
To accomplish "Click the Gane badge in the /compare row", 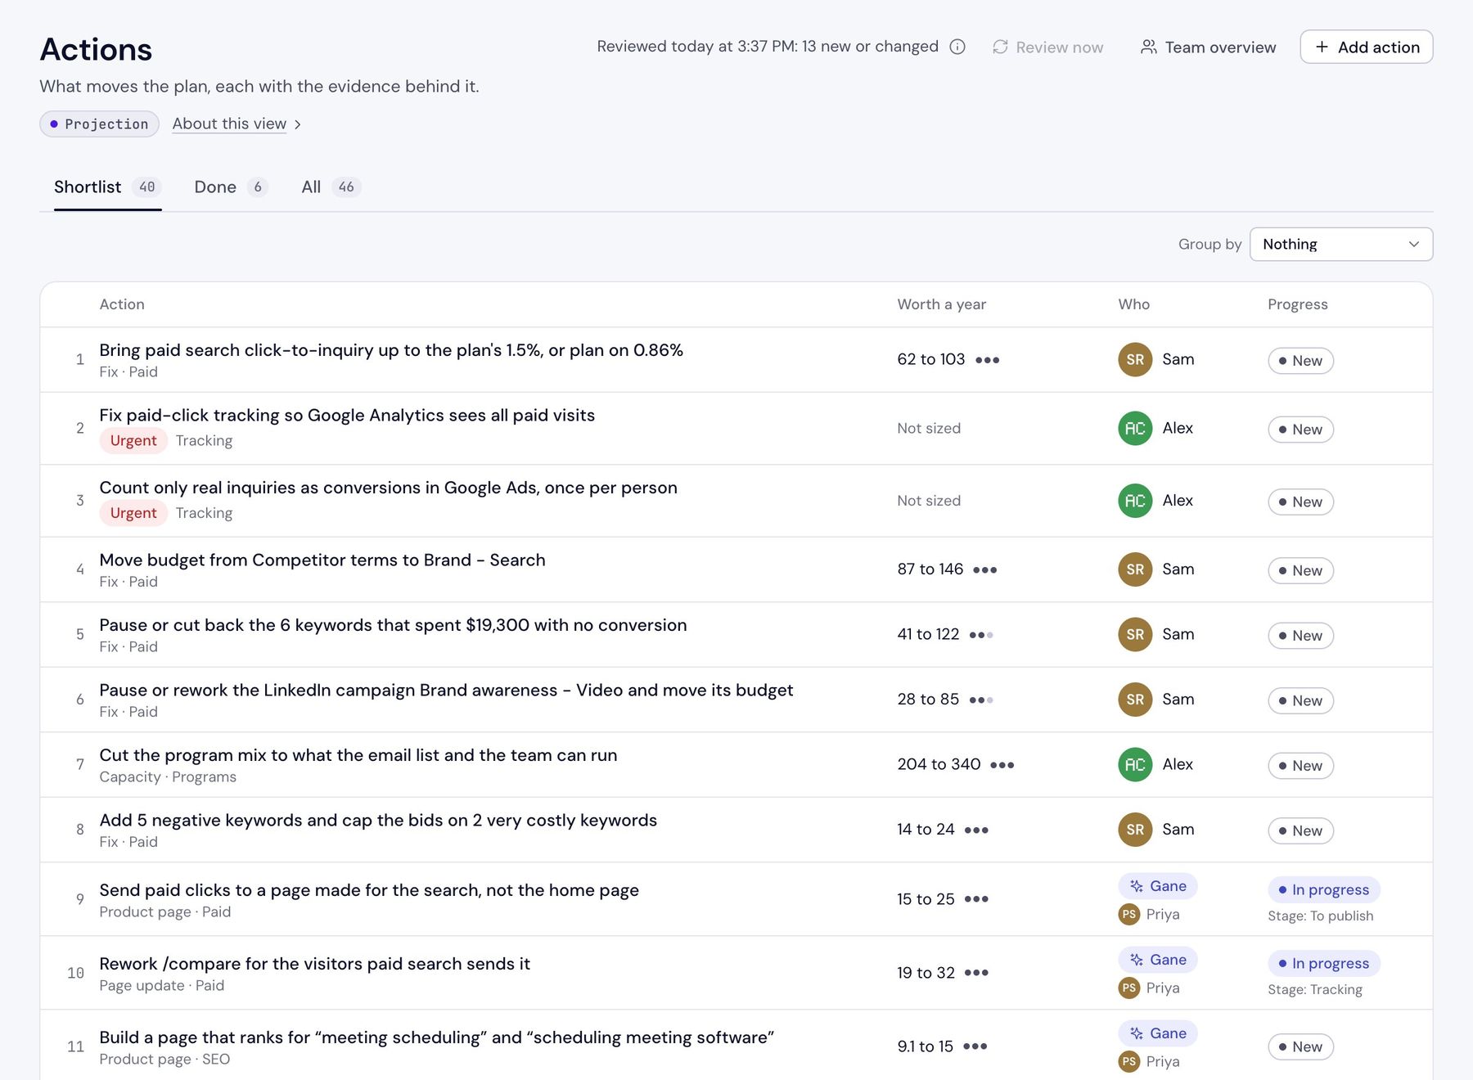I will 1158,960.
